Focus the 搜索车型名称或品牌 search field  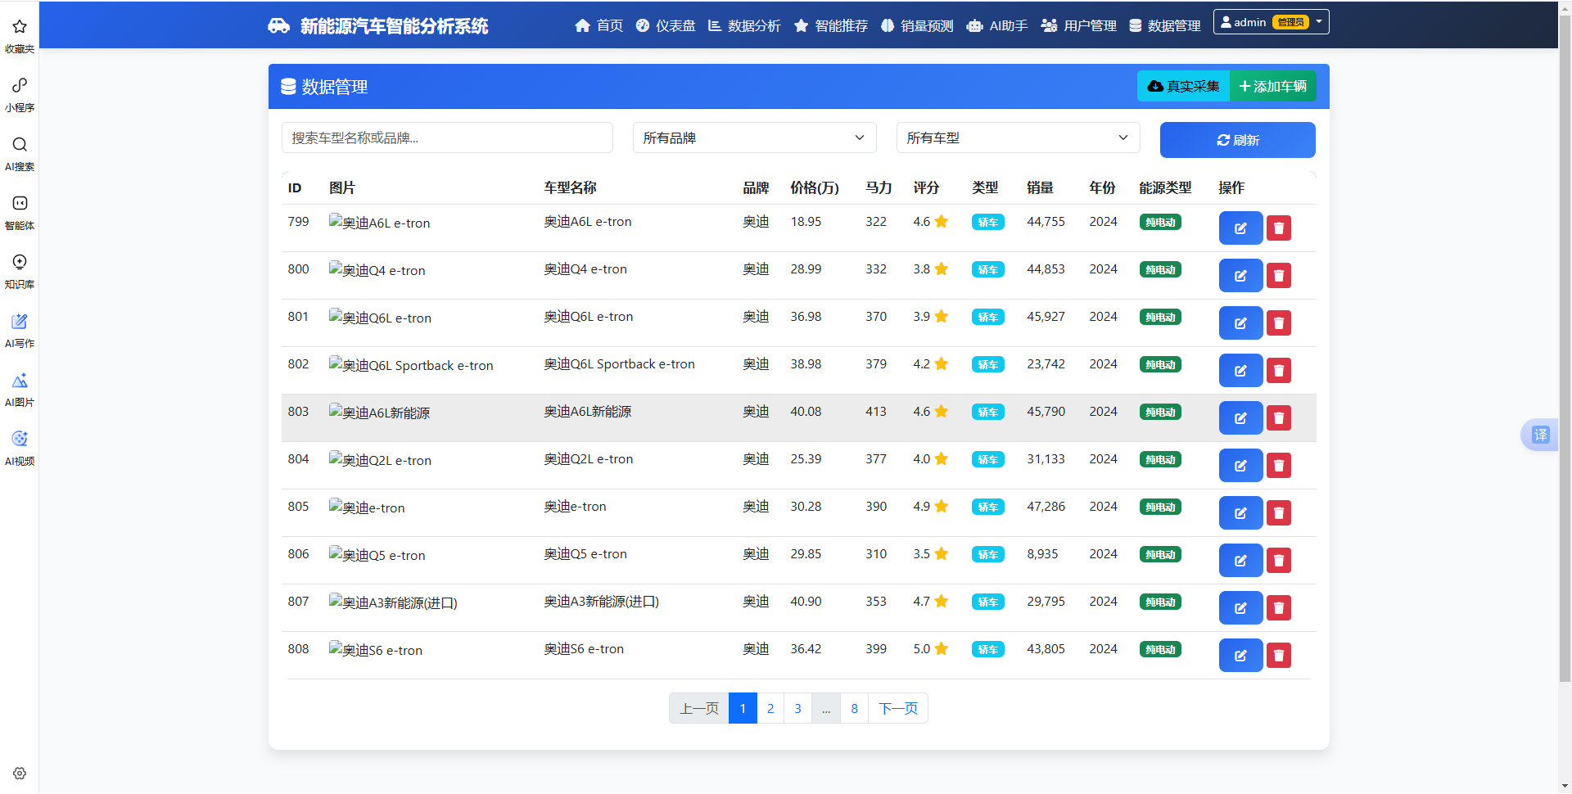point(447,138)
